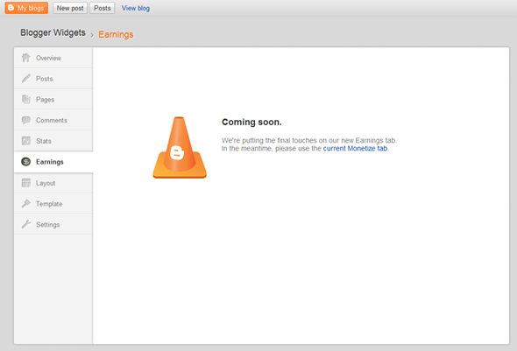Click the Earnings breadcrumb heading

[116, 34]
